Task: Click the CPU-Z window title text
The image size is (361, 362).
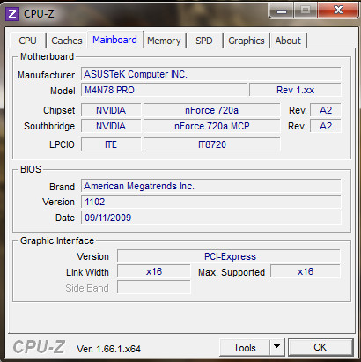Action: pos(39,14)
